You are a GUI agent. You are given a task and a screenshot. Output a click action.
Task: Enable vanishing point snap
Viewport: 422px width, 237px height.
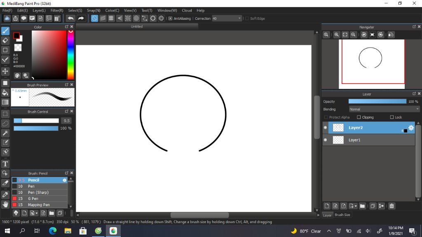[120, 18]
